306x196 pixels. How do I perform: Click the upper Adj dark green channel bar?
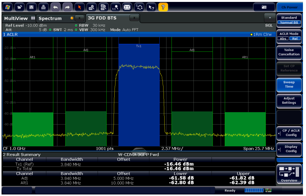192,129
